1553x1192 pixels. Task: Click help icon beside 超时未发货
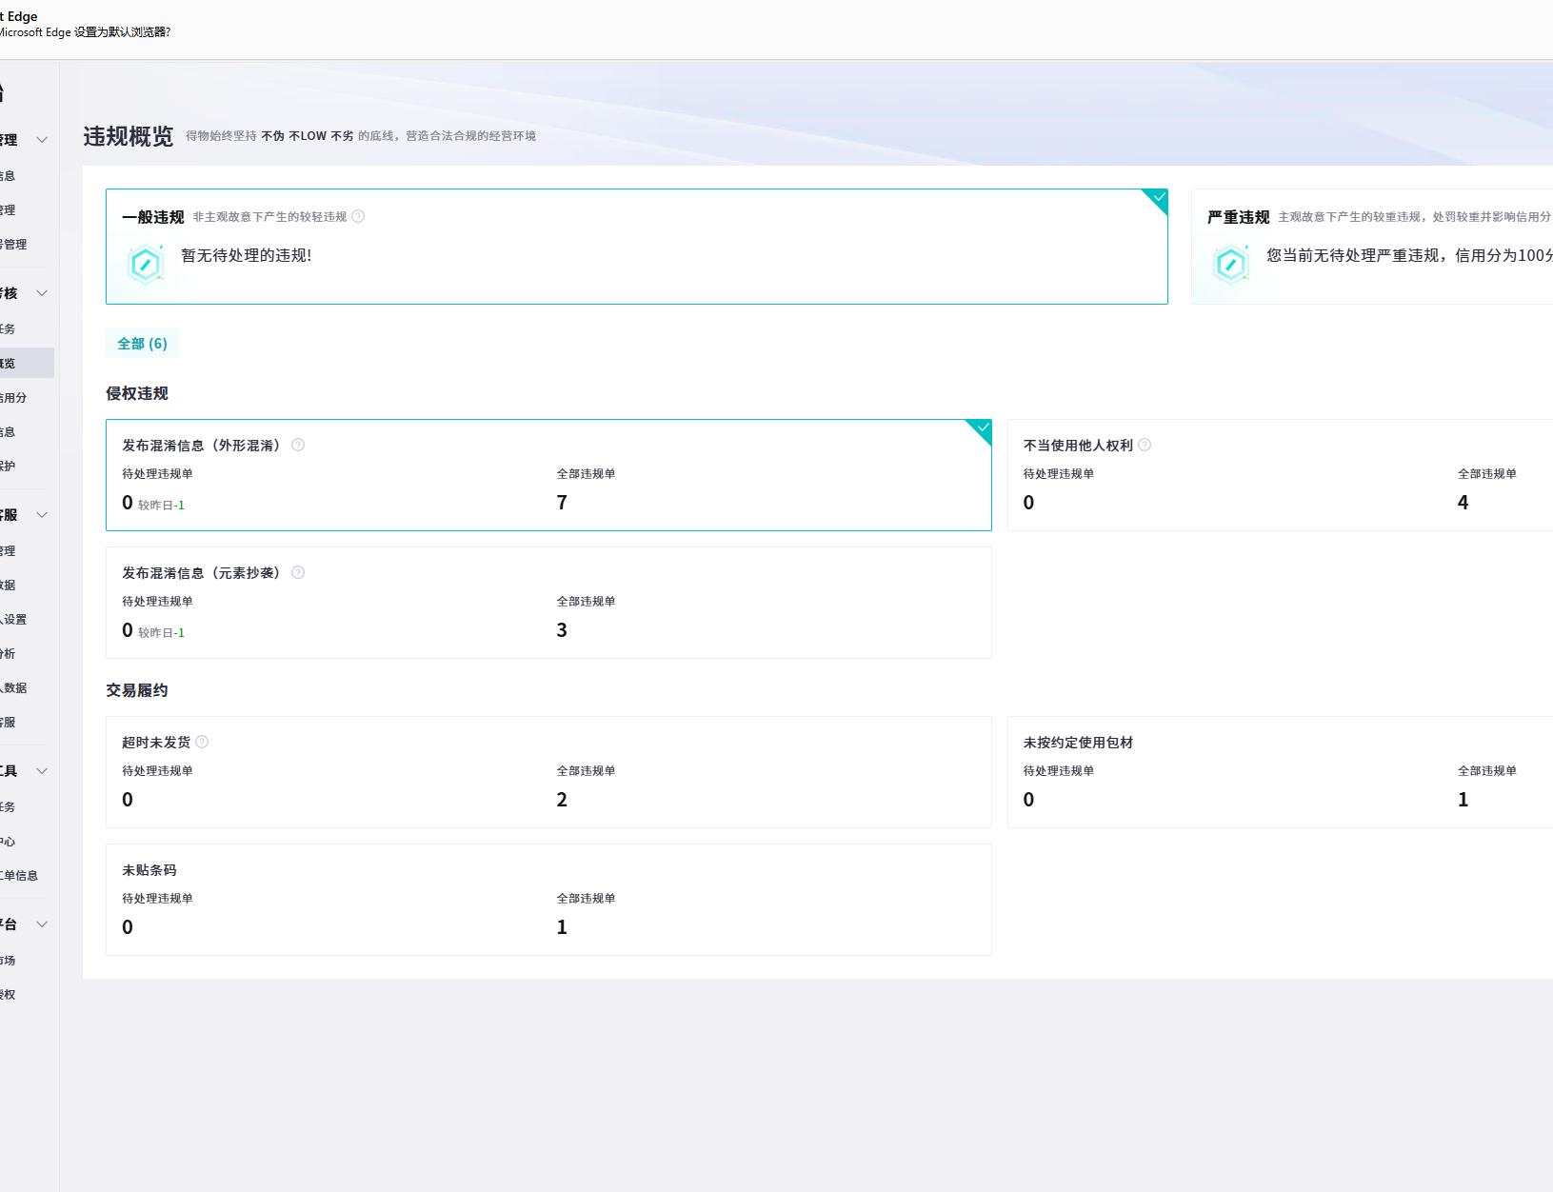pyautogui.click(x=202, y=742)
